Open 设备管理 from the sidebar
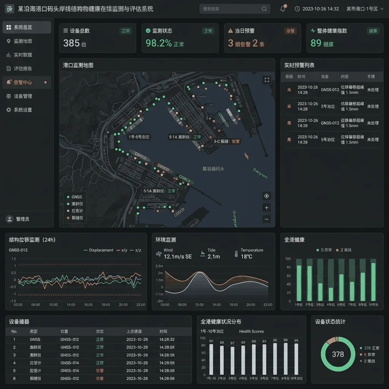 click(27, 96)
